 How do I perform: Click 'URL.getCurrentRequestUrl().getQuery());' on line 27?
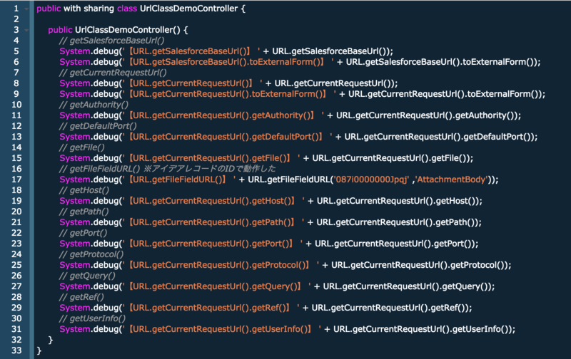409,286
